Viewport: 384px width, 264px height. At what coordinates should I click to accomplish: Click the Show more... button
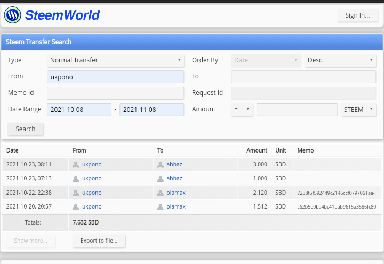point(30,241)
